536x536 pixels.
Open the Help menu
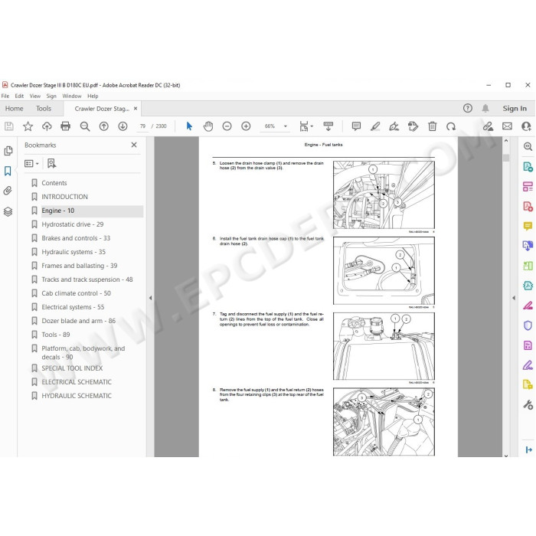point(93,96)
